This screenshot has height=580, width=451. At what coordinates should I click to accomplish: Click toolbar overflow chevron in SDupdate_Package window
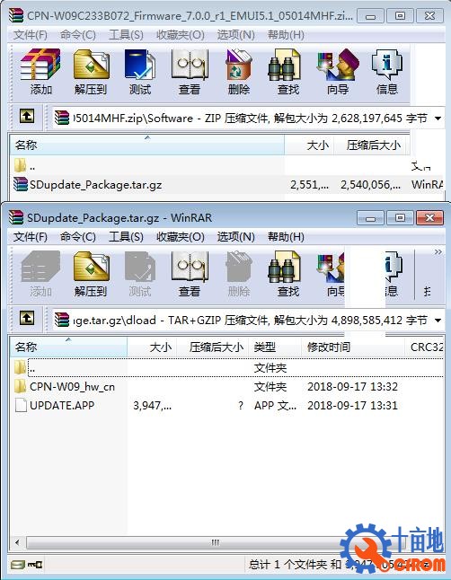(x=438, y=252)
